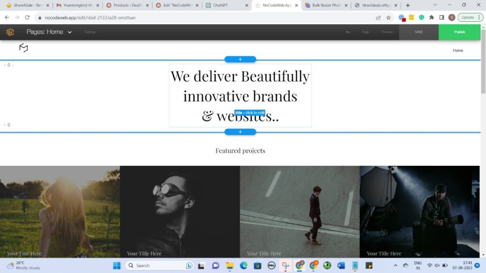This screenshot has height=273, width=486.
Task: Open Preview mode
Action: pyautogui.click(x=387, y=32)
